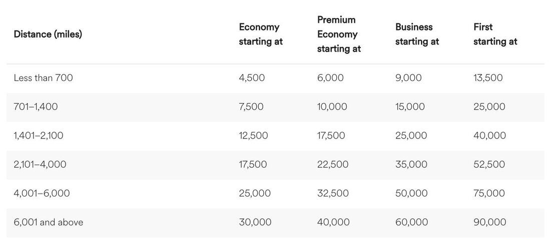
Task: Select the 6,001 and above row label
Action: 48,222
